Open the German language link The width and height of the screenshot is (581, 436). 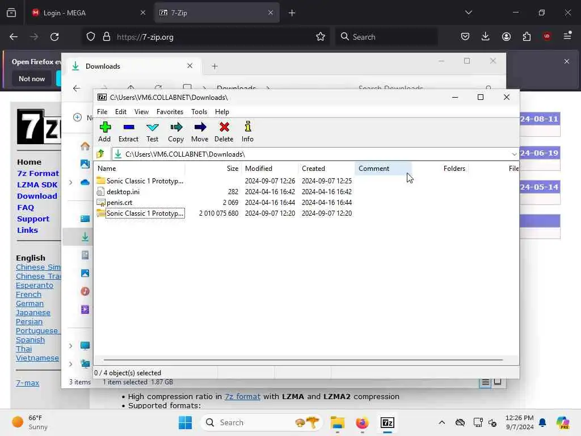pos(30,303)
